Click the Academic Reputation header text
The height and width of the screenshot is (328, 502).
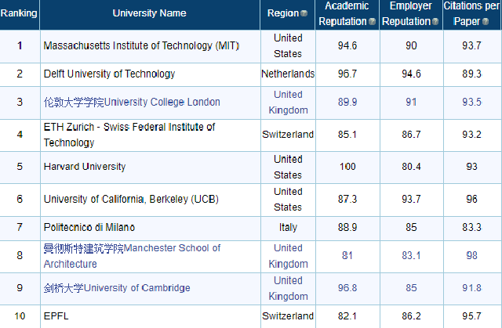point(346,14)
